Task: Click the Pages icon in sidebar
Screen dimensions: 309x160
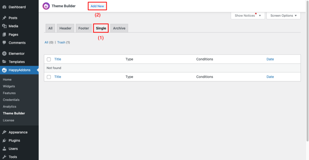Action: click(x=4, y=34)
